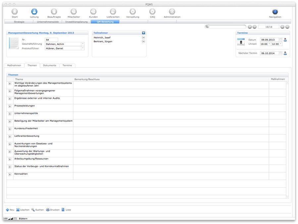
Task: Open the Geschäftsführung dropdown
Action: click(82, 44)
